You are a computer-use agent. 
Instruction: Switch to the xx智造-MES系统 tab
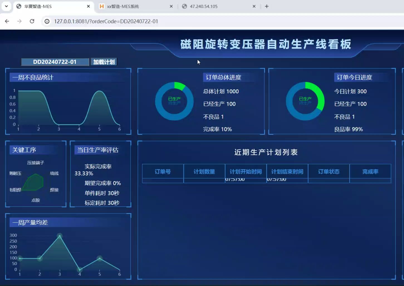[x=136, y=6]
